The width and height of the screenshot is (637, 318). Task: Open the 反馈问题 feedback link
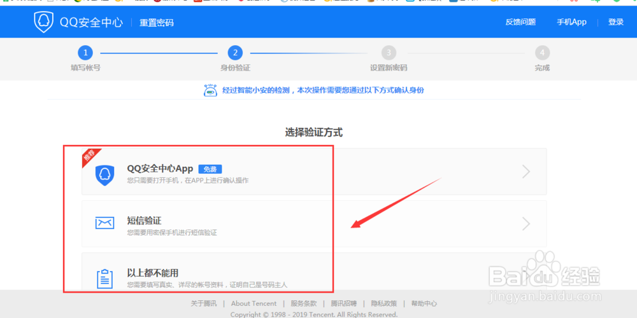coord(520,22)
